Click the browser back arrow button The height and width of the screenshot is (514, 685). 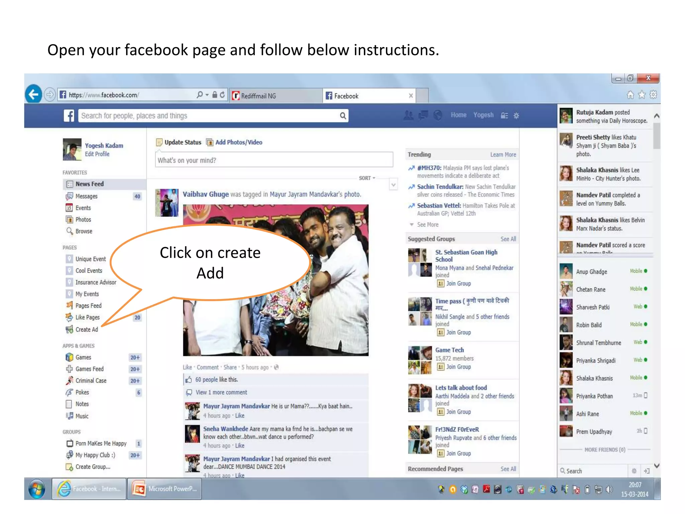pos(33,95)
